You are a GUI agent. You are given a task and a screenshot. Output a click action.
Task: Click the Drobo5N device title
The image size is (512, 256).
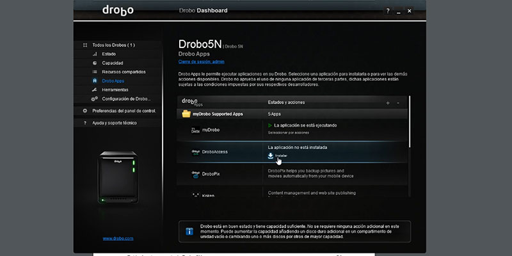[x=200, y=44]
